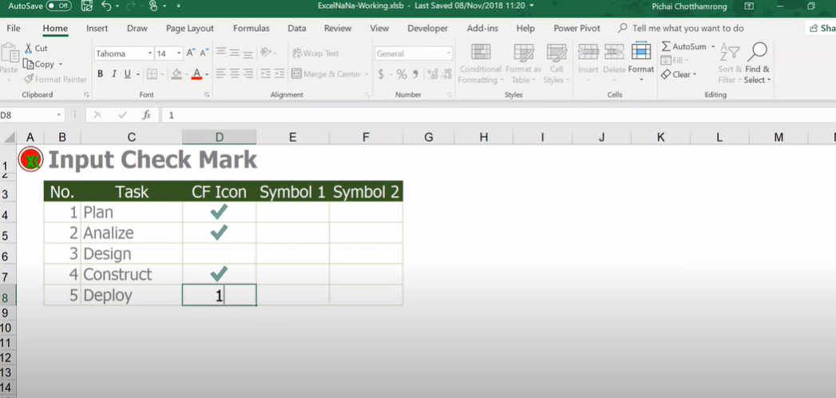This screenshot has height=398, width=836.
Task: Apply the Fill Color bucket
Action: (x=177, y=74)
